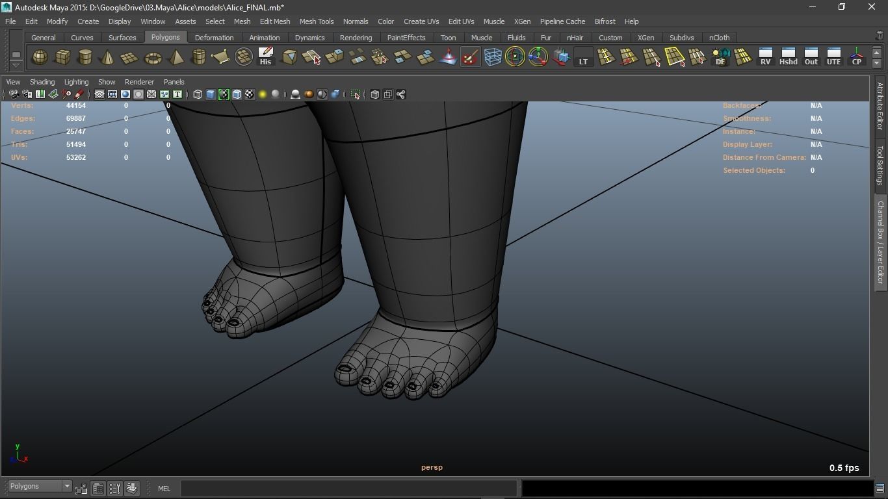Open the Panels dropdown menu
The height and width of the screenshot is (499, 888).
click(174, 82)
